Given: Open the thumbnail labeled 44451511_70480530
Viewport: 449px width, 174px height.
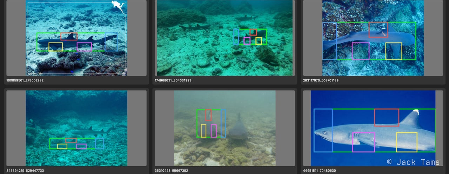Looking at the screenshot, I should coord(373,128).
